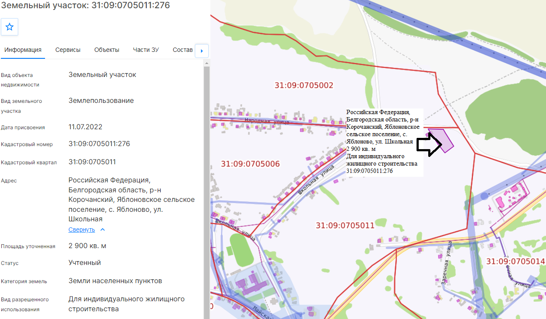The height and width of the screenshot is (319, 546).
Task: Click cadastral quarter label 31:09:0705011 on map
Action: [x=345, y=225]
